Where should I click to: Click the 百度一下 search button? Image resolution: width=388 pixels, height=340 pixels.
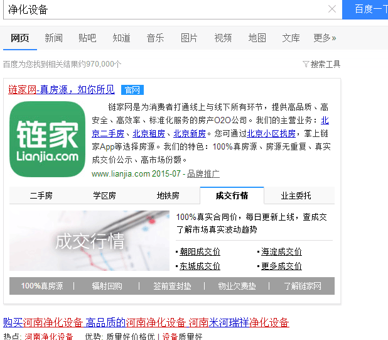point(366,9)
